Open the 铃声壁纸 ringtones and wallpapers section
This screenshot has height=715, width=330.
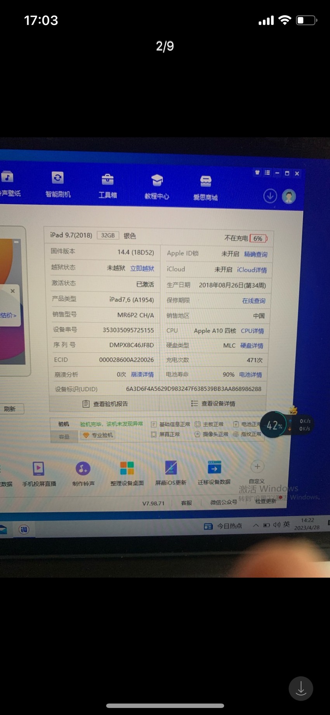coord(9,184)
